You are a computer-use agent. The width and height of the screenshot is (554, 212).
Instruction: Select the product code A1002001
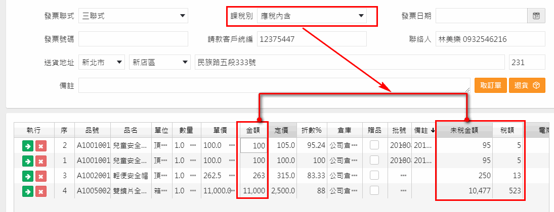coord(92,176)
